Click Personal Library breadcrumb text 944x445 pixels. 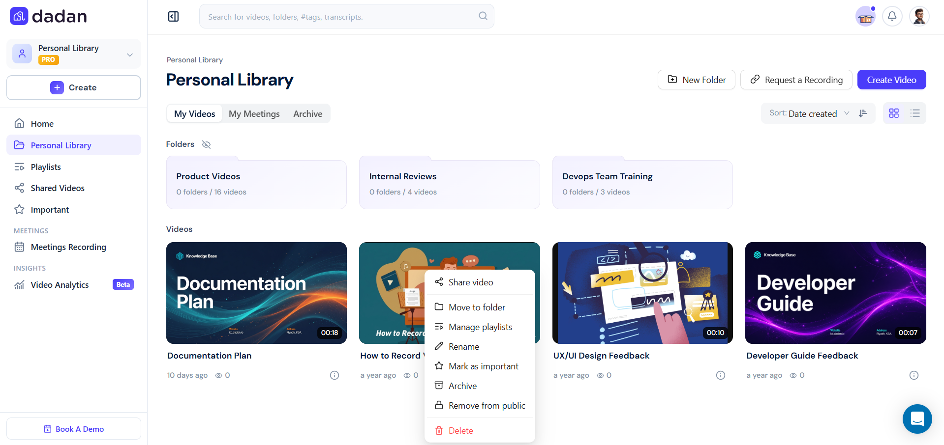point(195,60)
